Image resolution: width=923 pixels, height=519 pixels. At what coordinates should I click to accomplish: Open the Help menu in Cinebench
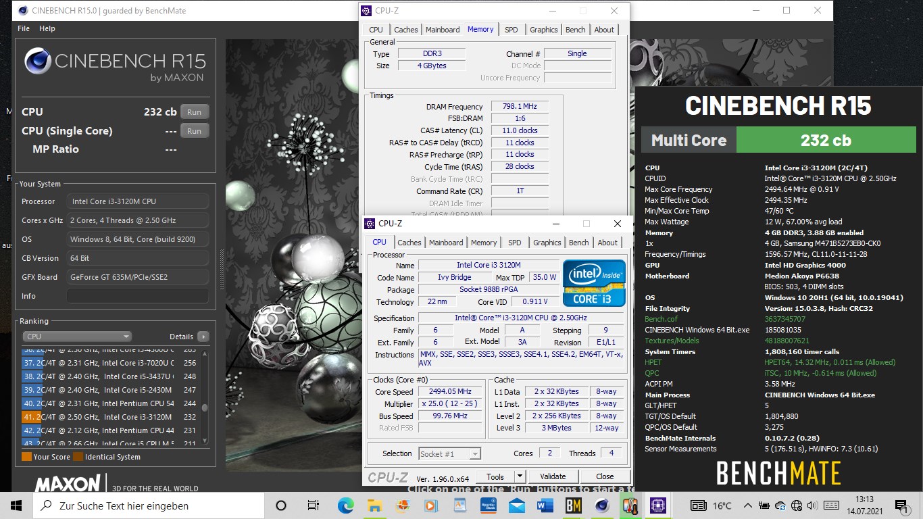pos(47,28)
